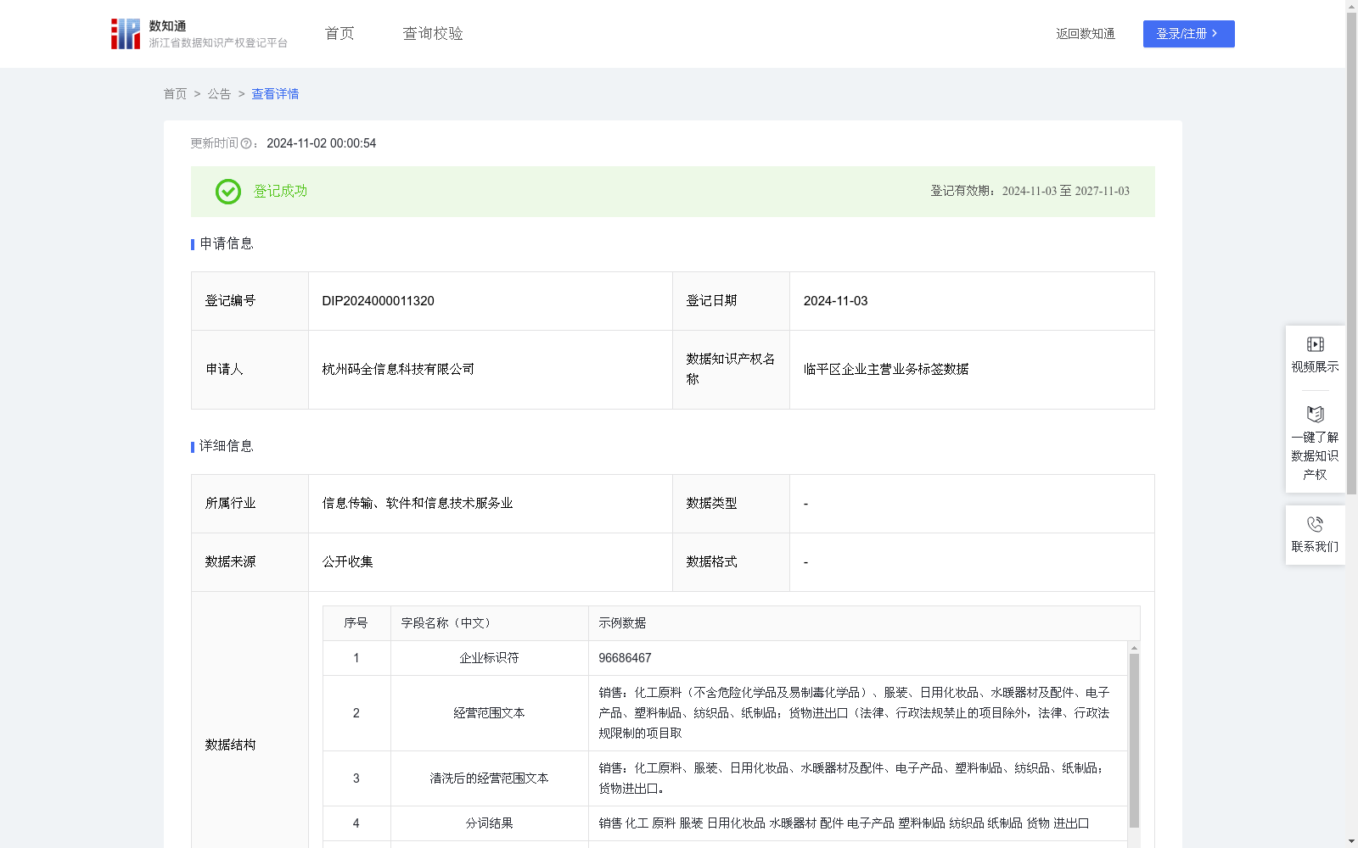This screenshot has width=1358, height=848.
Task: Click the 详细信息 section heading
Action: (227, 447)
